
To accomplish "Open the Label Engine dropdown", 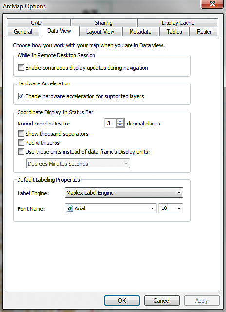I will click(x=124, y=192).
